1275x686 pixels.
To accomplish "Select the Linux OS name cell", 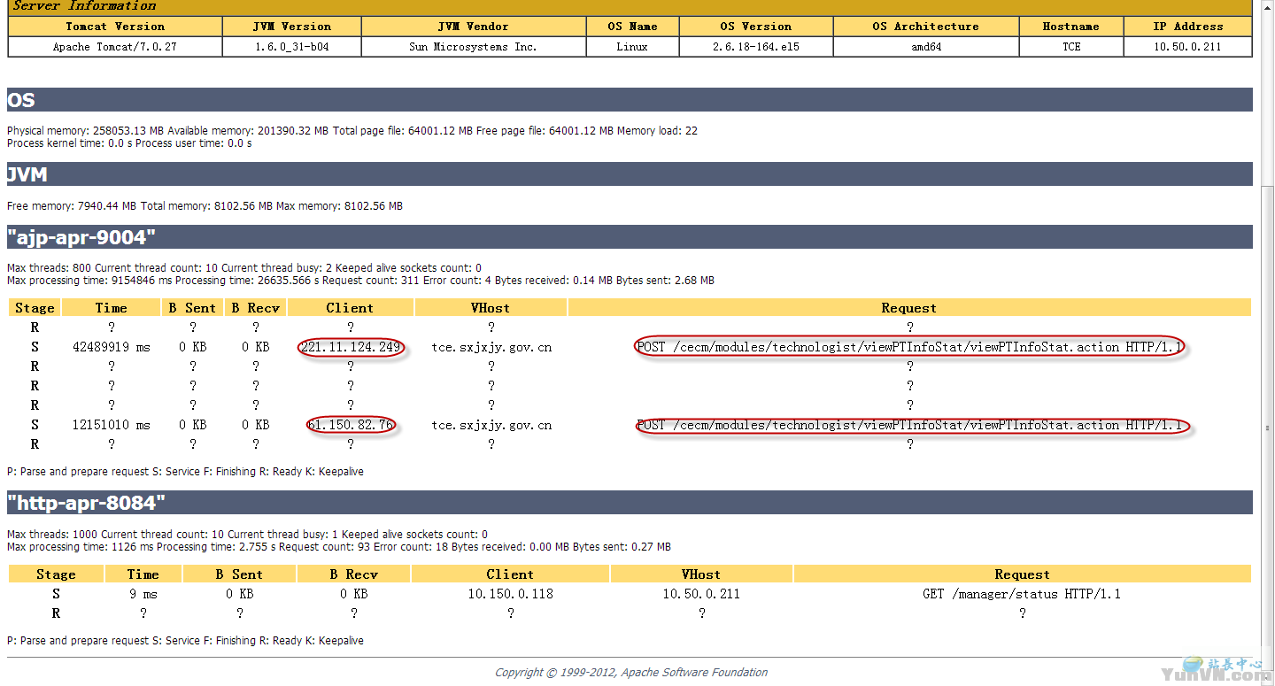I will point(632,47).
